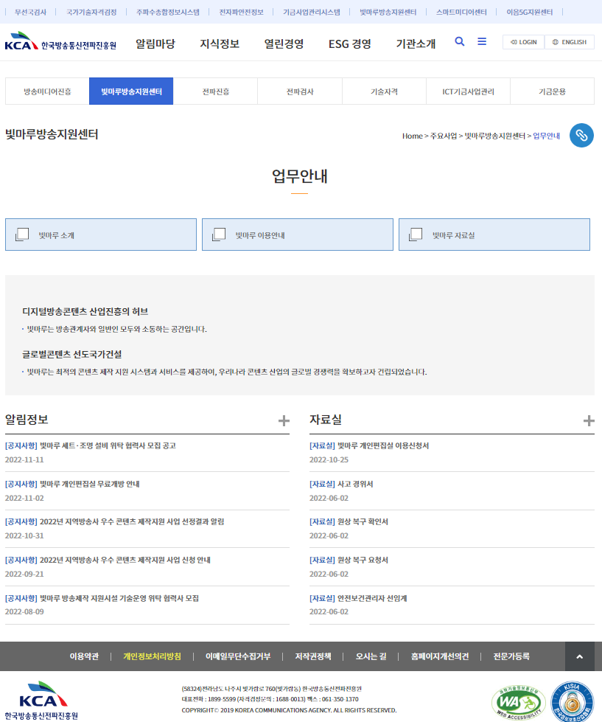Click the 디지털방송콘텐츠 산업진흥의 허브 heading
The height and width of the screenshot is (722, 602).
tap(85, 312)
